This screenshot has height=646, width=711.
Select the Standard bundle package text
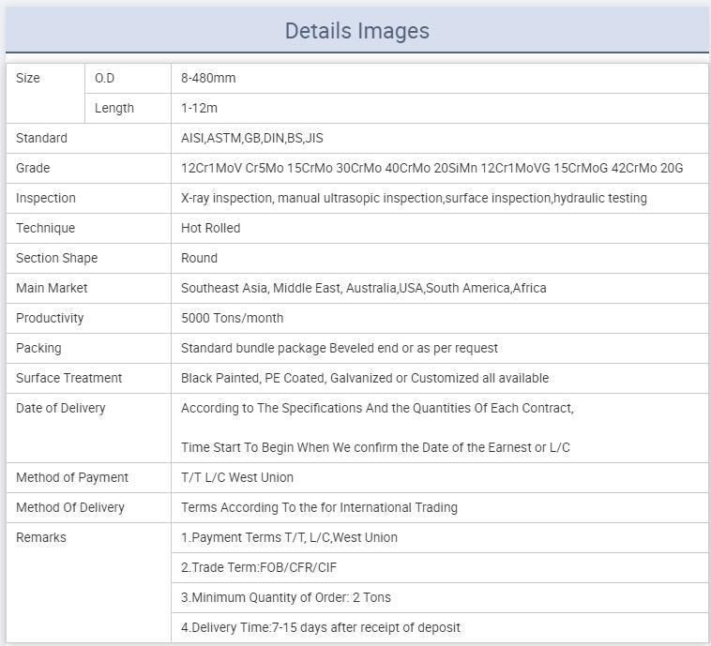coord(340,348)
